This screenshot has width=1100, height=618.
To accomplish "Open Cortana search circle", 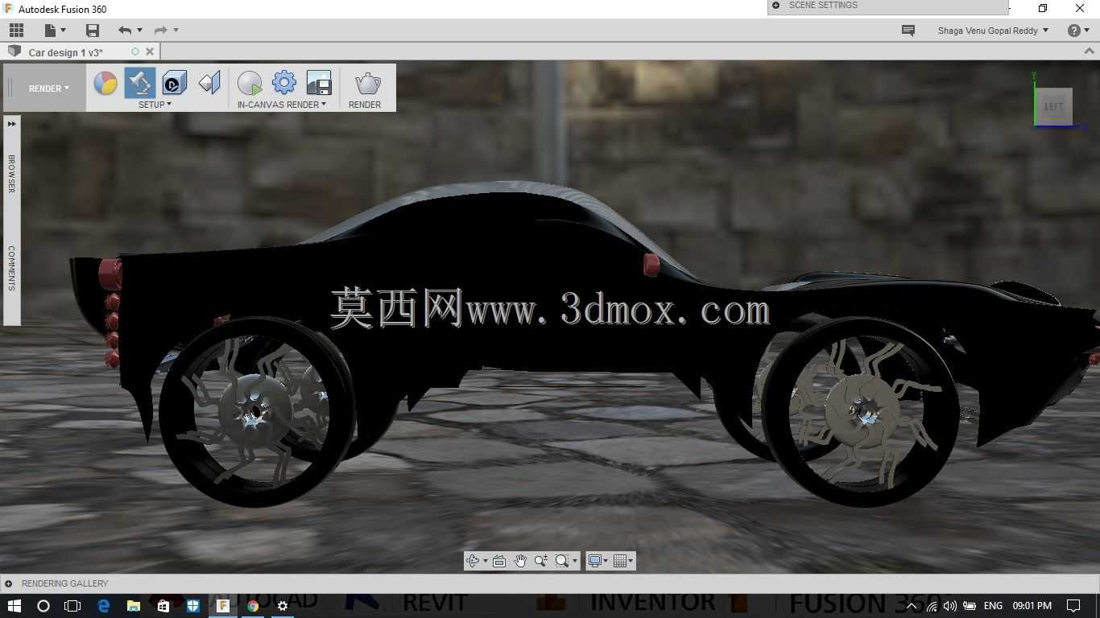I will (43, 606).
